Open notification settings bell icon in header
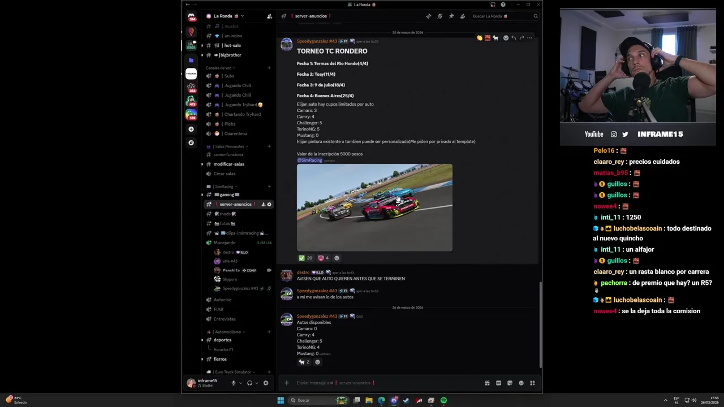The width and height of the screenshot is (724, 407). (439, 16)
